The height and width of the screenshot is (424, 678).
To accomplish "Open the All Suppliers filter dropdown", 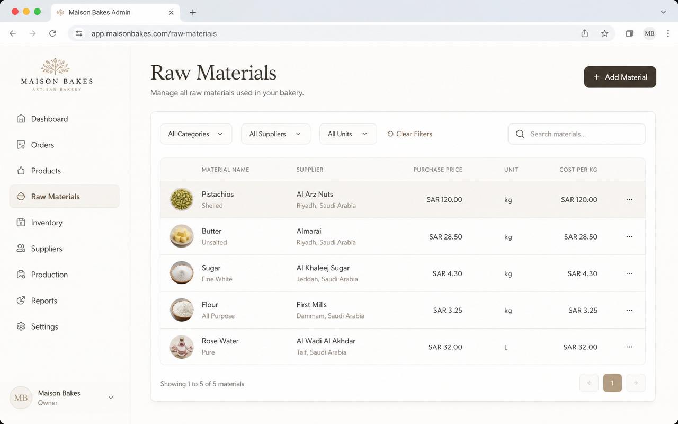I will click(x=275, y=134).
